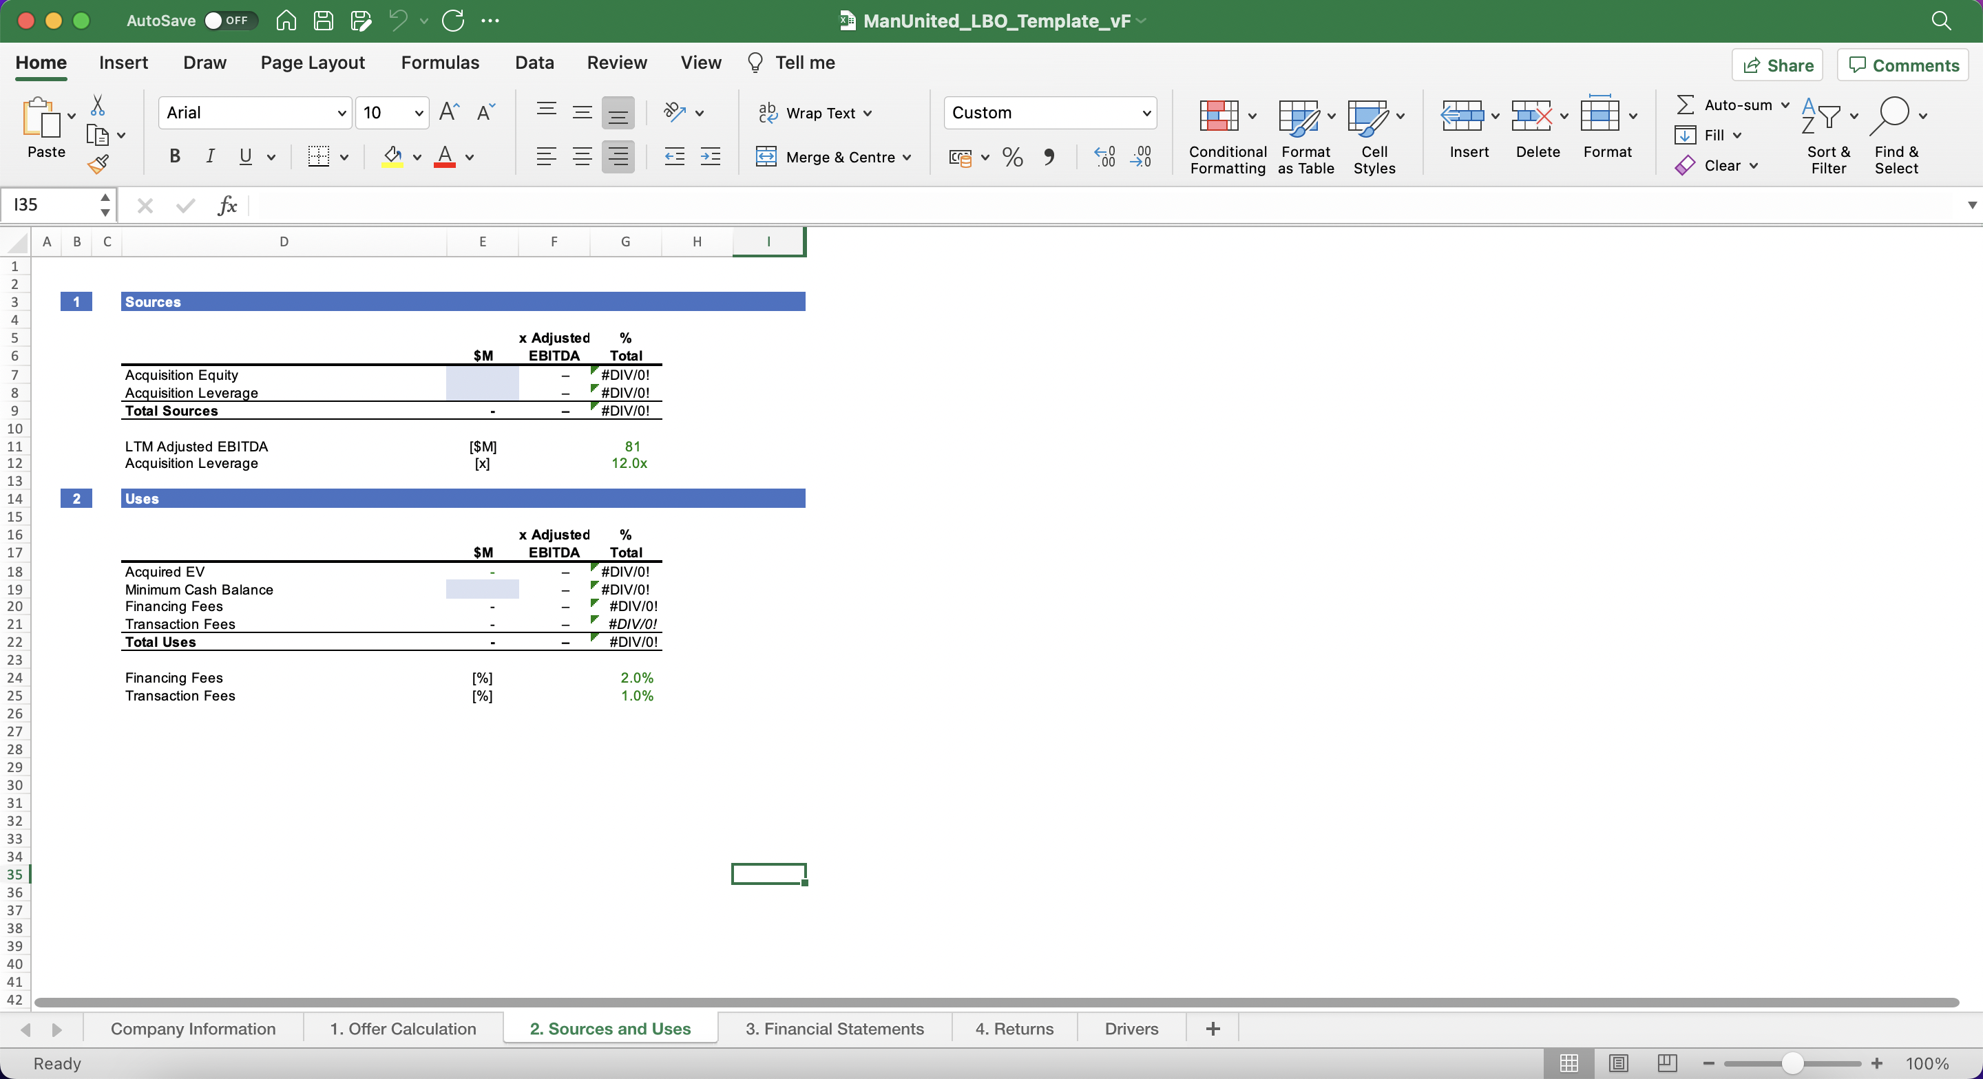Image resolution: width=1983 pixels, height=1079 pixels.
Task: Add a new sheet
Action: point(1213,1029)
